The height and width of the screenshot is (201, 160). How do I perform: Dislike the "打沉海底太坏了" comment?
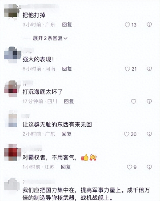[x=149, y=102]
